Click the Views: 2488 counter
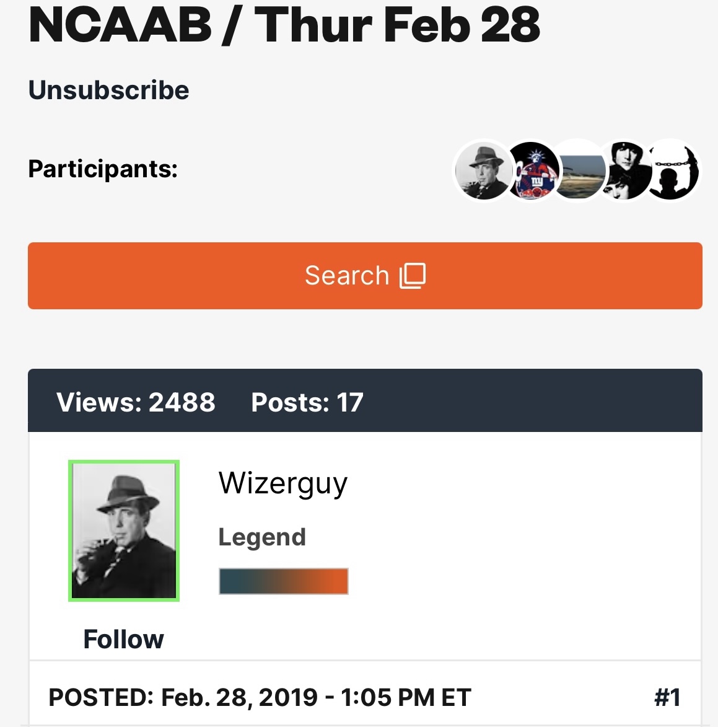The width and height of the screenshot is (718, 727). point(136,402)
